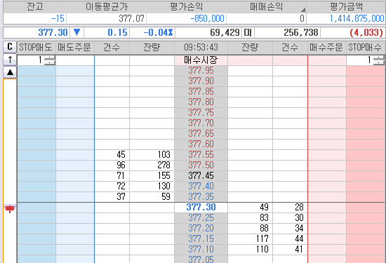Select price 377.70 in the ladder
The width and height of the screenshot is (386, 263).
(x=201, y=123)
